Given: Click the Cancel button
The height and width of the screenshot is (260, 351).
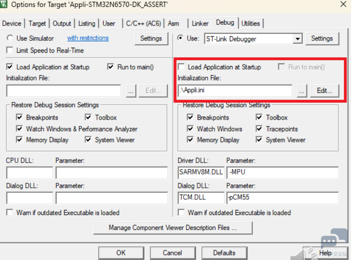Looking at the screenshot, I should (173, 253).
